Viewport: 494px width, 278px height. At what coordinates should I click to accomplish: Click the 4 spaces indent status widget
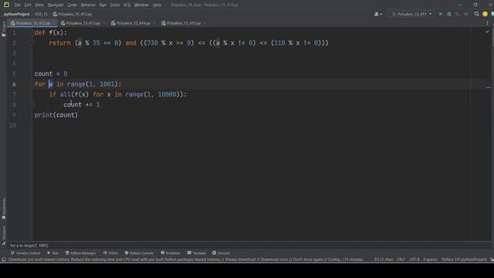click(x=430, y=259)
